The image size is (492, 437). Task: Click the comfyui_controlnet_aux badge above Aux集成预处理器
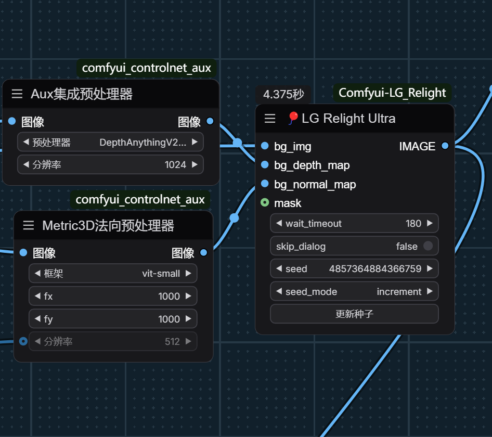pyautogui.click(x=147, y=68)
